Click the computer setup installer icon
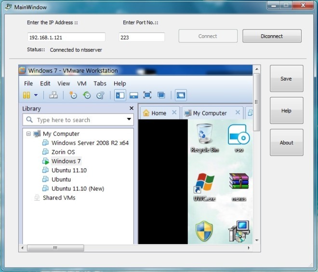The image size is (318, 272). coord(239,231)
